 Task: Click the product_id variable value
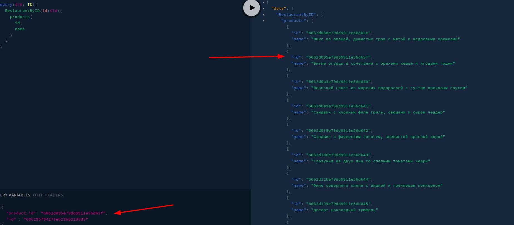(73, 213)
